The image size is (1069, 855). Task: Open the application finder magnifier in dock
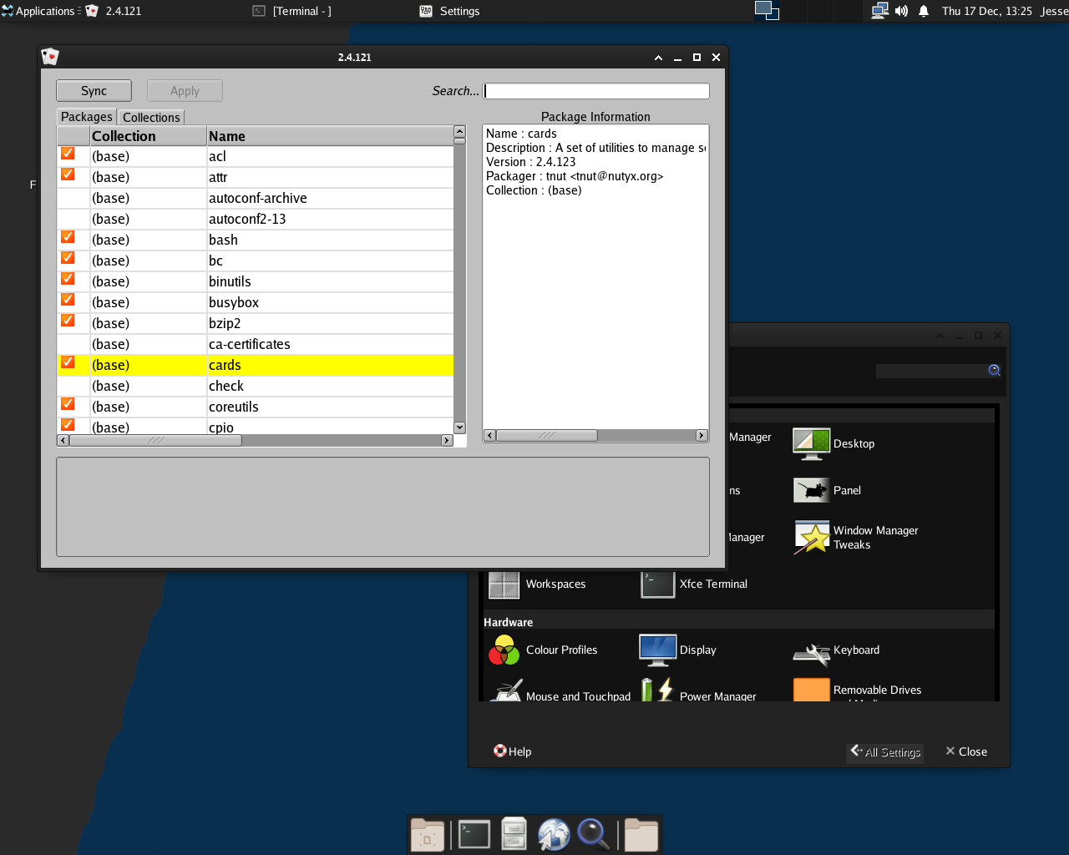click(594, 834)
